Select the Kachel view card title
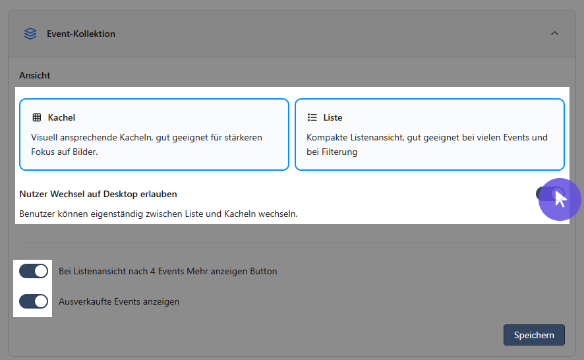The height and width of the screenshot is (360, 584). tap(61, 117)
